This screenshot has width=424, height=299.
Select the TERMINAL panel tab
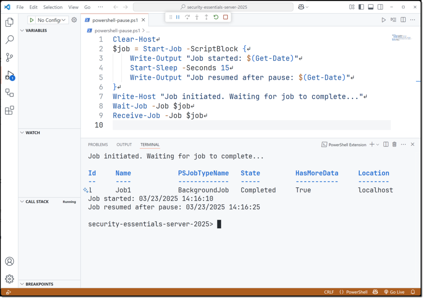[x=150, y=144]
